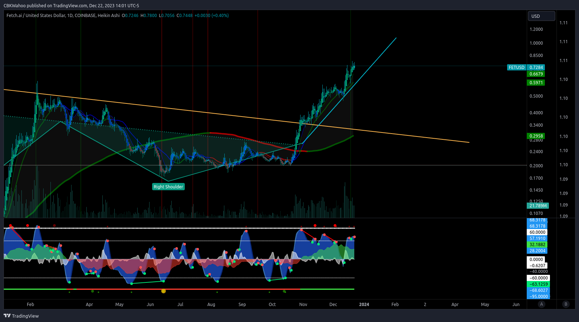Click the -0.6207 indicator value label

click(x=537, y=266)
